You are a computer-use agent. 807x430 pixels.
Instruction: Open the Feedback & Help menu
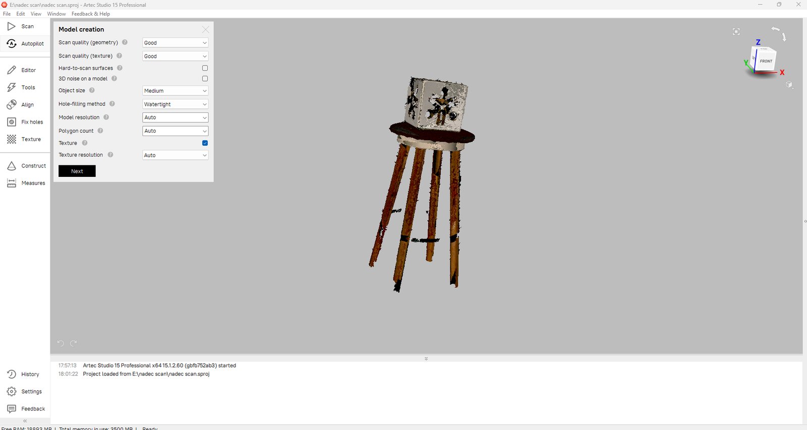pos(91,14)
